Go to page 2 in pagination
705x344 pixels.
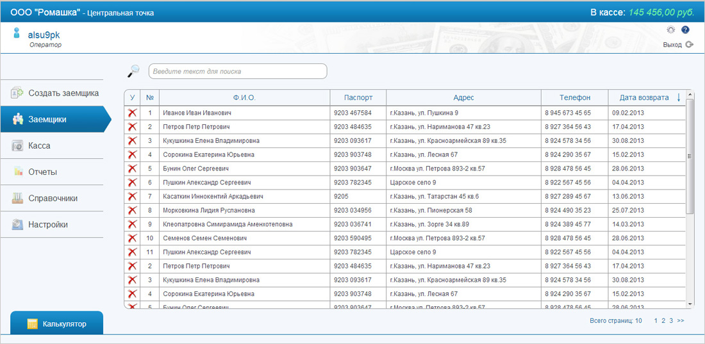[x=663, y=320]
